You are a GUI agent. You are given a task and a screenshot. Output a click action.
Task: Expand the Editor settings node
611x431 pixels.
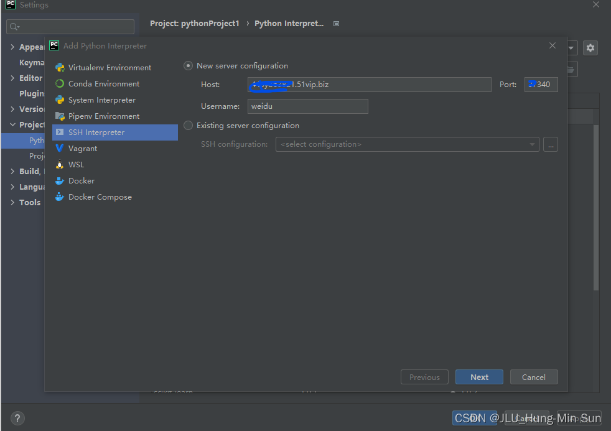pos(12,78)
